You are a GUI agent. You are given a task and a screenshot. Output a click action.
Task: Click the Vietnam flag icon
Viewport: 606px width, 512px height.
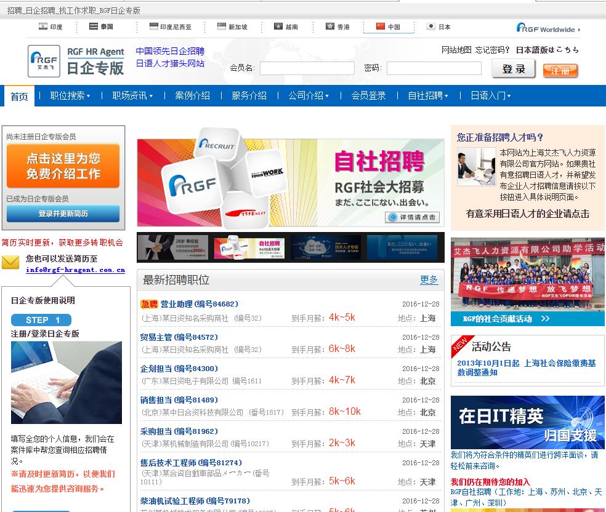point(278,26)
